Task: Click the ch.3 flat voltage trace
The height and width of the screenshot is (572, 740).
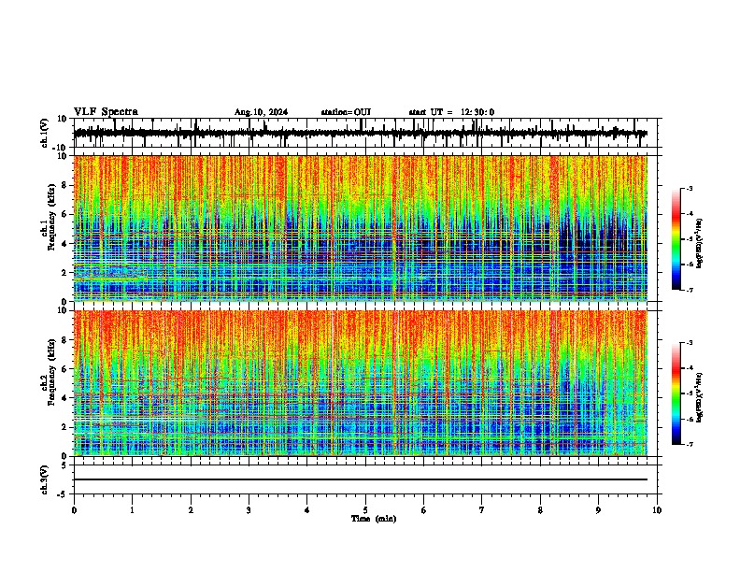Action: [360, 479]
